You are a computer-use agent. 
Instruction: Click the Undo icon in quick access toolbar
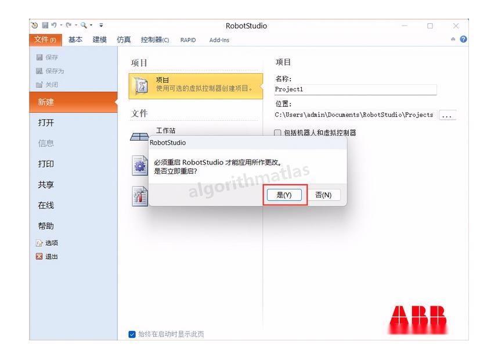[54, 26]
